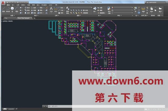Click Make Current layer button
The image size is (168, 111).
(x=84, y=10)
